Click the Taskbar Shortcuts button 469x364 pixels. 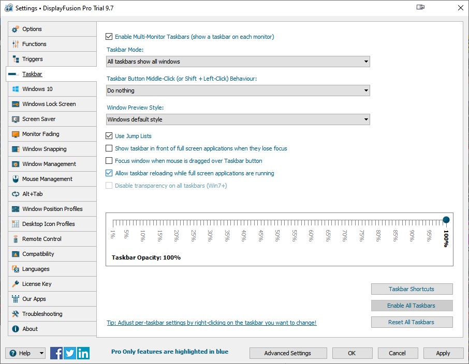412,289
